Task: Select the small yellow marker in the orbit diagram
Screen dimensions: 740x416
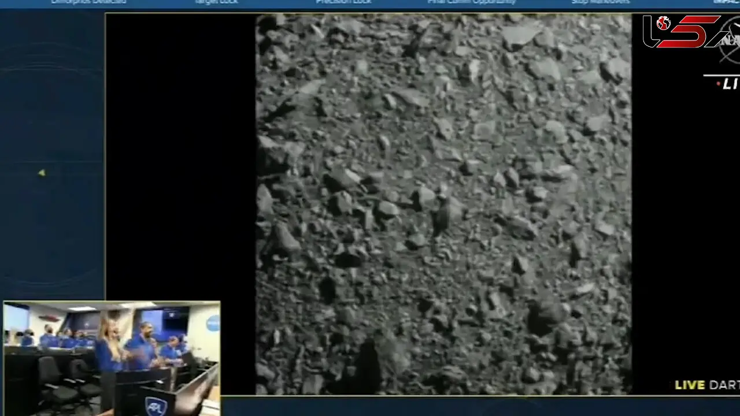Action: pyautogui.click(x=42, y=173)
